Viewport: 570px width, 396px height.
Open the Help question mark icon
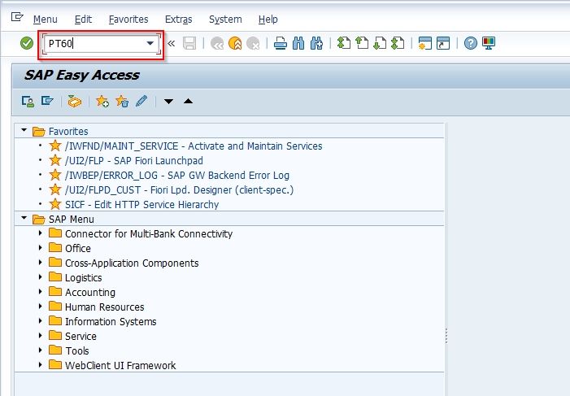pos(471,43)
